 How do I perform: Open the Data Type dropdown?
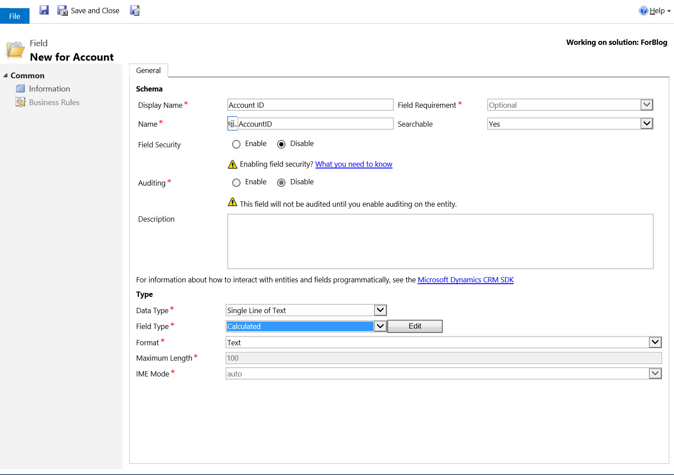click(x=380, y=310)
